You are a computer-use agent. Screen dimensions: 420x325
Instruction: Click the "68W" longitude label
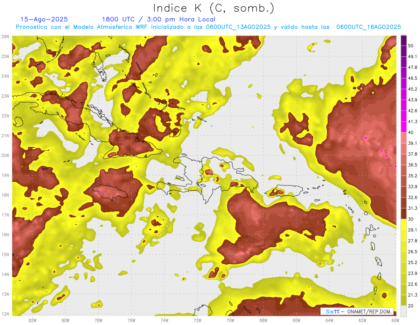pyautogui.click(x=264, y=320)
